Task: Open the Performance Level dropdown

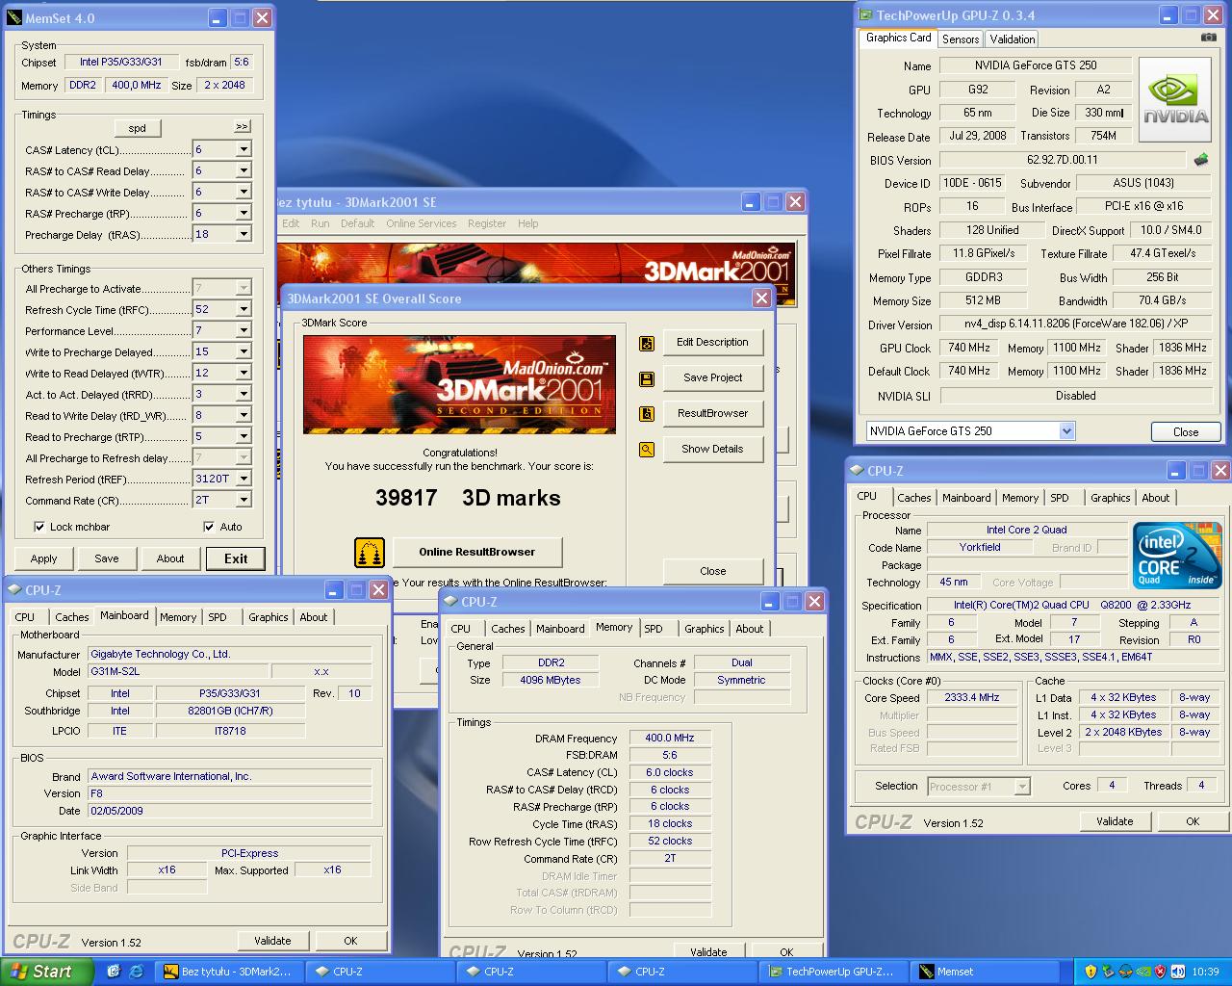Action: 243,330
